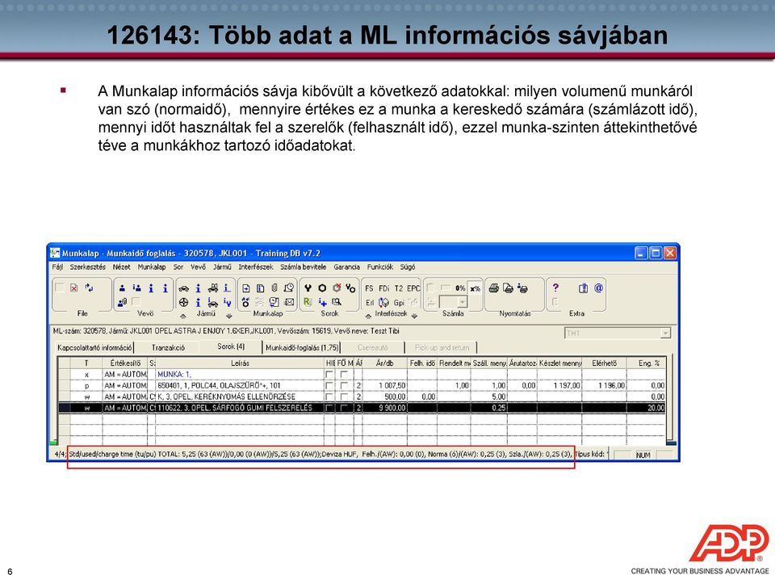Click the green R icon in Sorok group
Image resolution: width=775 pixels, height=575 pixels.
coord(308,302)
